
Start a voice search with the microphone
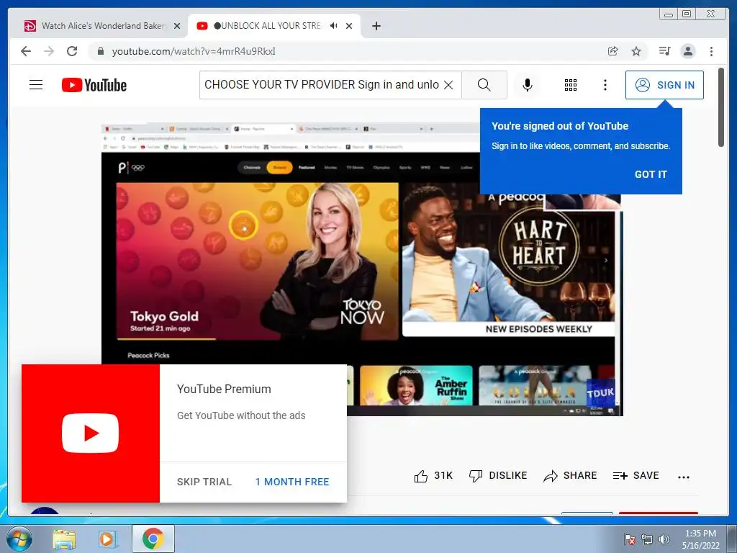(528, 85)
